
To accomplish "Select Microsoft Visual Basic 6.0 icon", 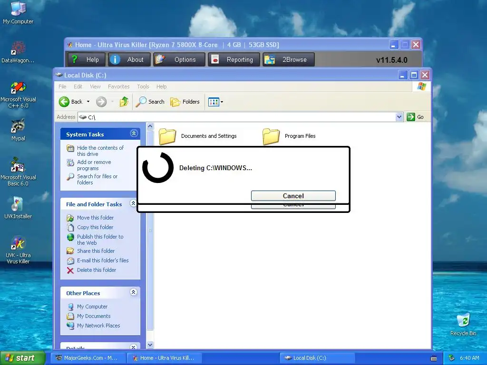I will (x=18, y=172).
